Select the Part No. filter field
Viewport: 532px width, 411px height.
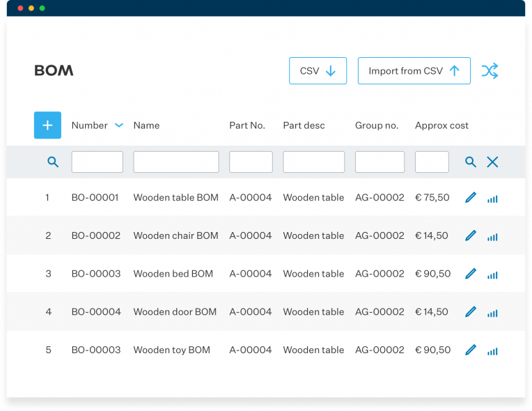[251, 162]
